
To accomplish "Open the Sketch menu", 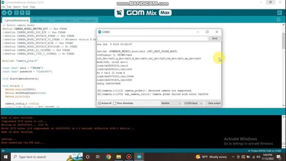I will 17,7.
